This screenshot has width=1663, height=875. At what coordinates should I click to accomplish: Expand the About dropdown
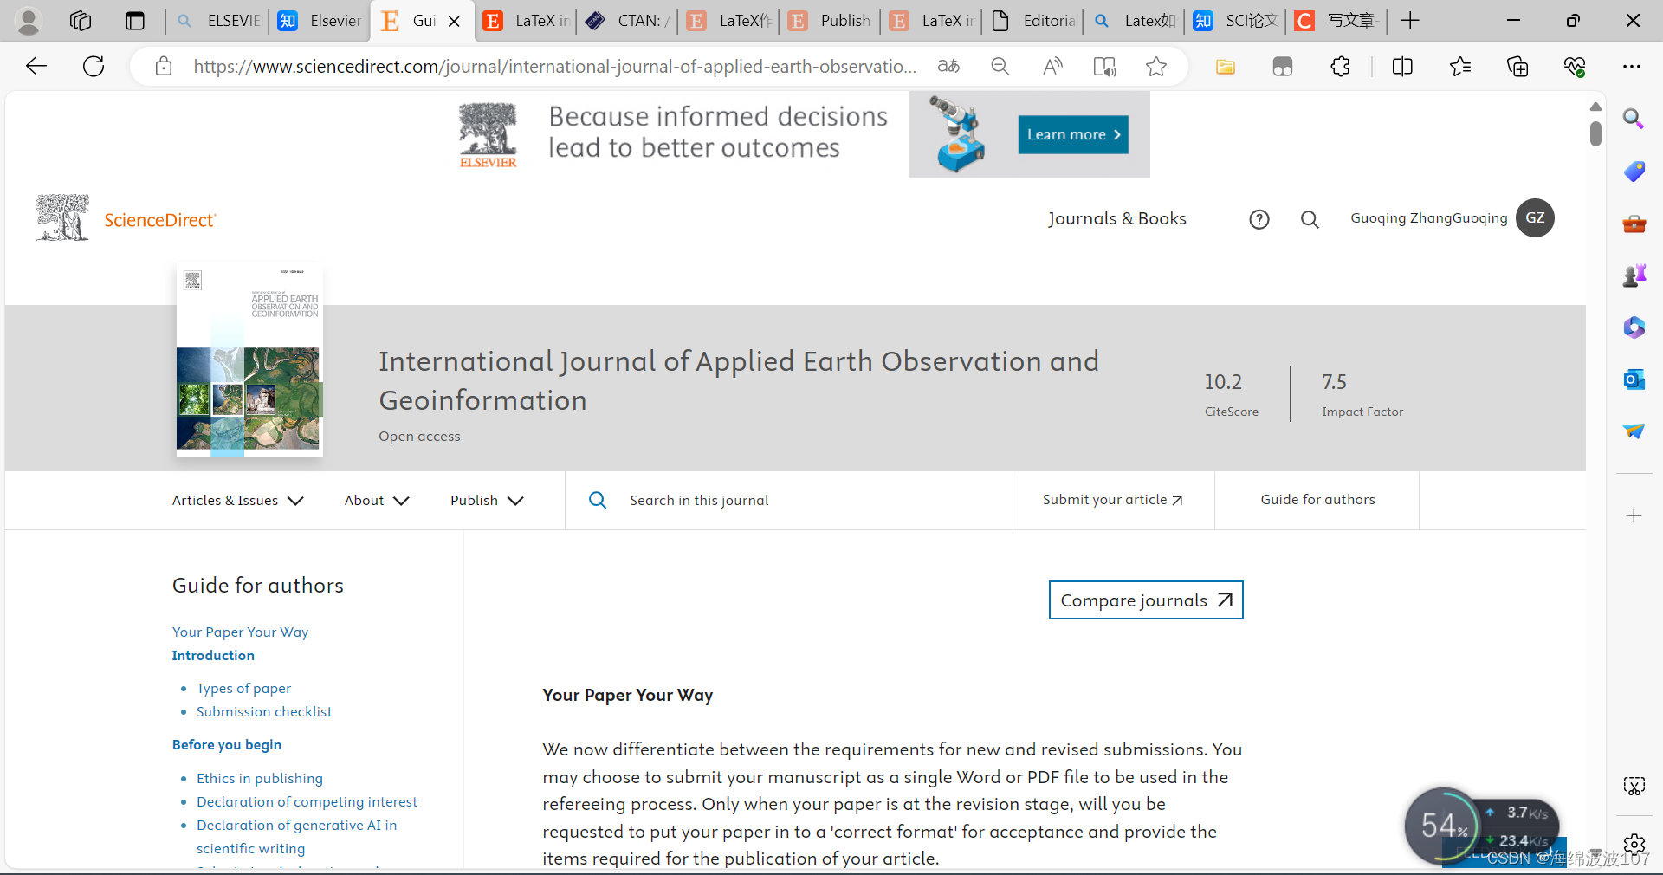[x=376, y=501]
